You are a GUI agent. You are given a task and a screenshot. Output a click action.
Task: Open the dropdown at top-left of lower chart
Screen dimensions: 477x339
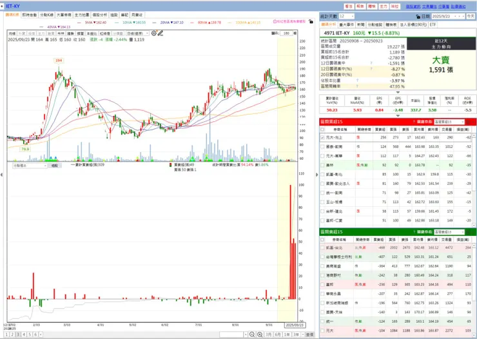[x=30, y=166]
